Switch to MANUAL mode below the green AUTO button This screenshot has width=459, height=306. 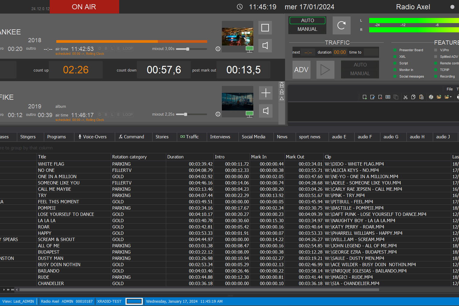(x=307, y=29)
